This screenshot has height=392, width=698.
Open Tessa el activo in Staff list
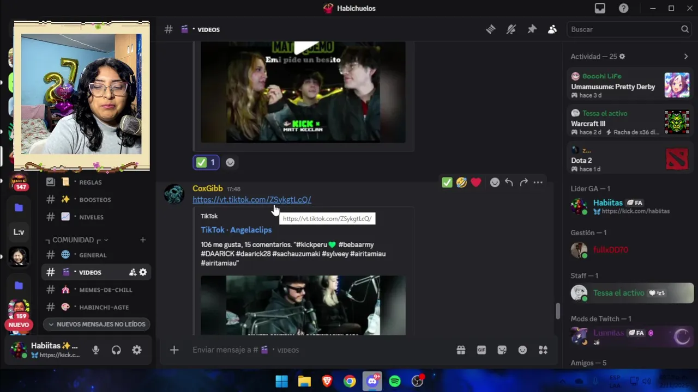pos(630,293)
